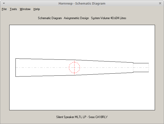Close the Schematic Diagram window

point(160,3)
